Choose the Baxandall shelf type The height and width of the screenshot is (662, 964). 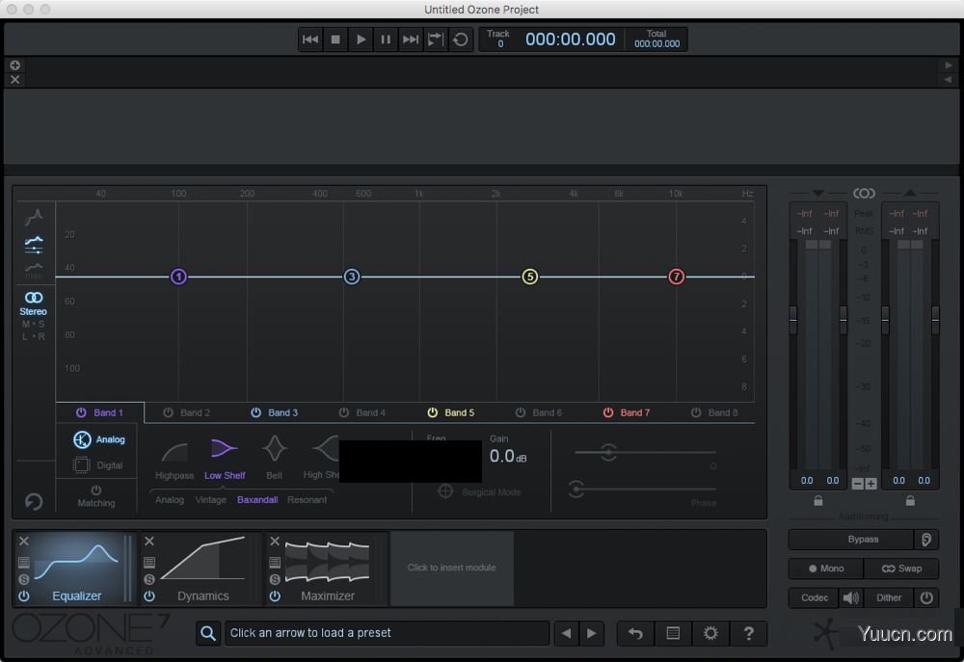[x=257, y=500]
